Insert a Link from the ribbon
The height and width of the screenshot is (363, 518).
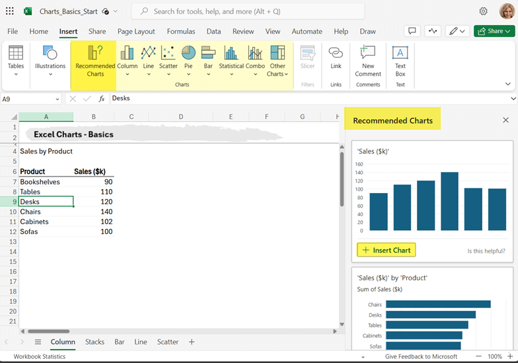[x=336, y=57]
